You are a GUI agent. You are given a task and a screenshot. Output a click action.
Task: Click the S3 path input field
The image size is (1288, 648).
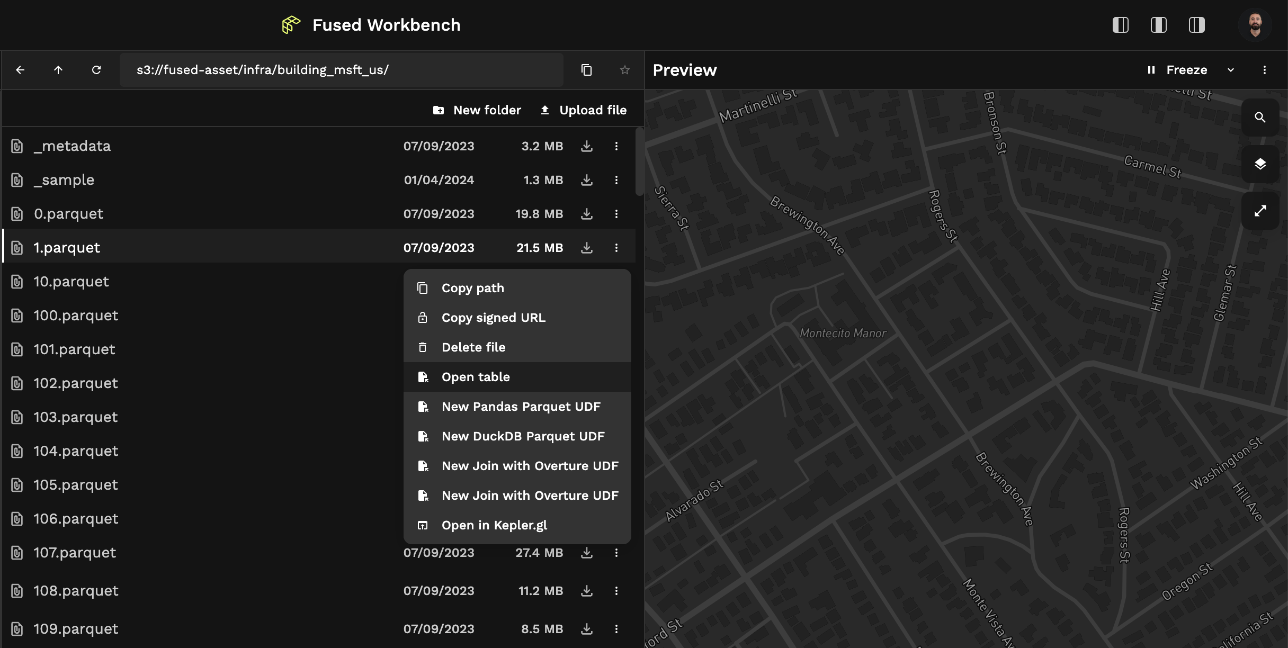click(342, 70)
